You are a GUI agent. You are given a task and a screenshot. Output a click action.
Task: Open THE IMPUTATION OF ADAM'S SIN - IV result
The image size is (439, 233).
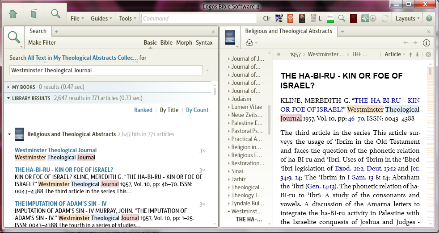click(x=61, y=204)
